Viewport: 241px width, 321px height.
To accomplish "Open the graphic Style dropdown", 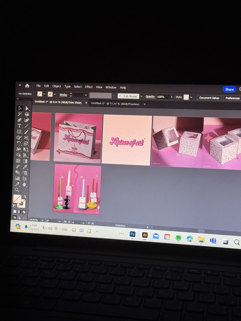I will [x=191, y=97].
